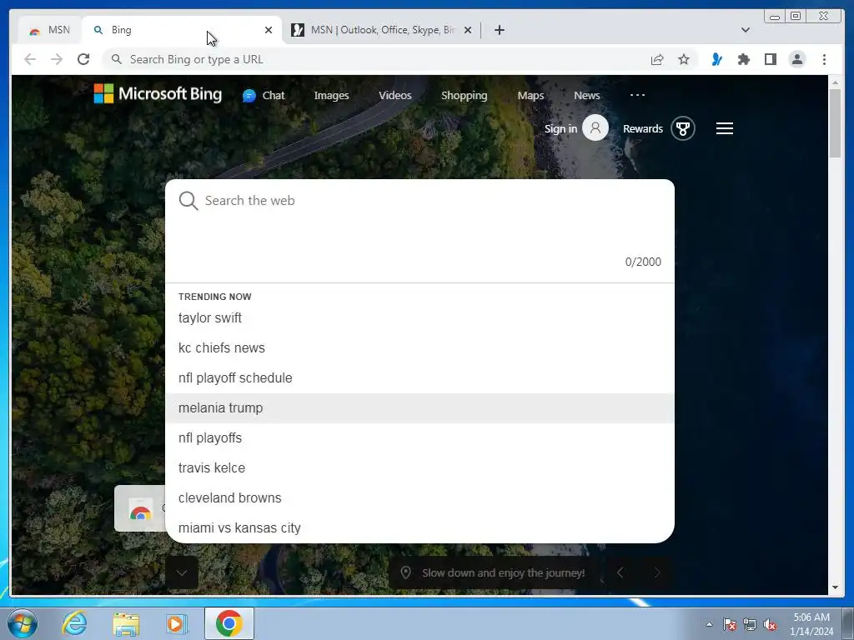
Task: Click the browser Back arrow
Action: (x=30, y=59)
